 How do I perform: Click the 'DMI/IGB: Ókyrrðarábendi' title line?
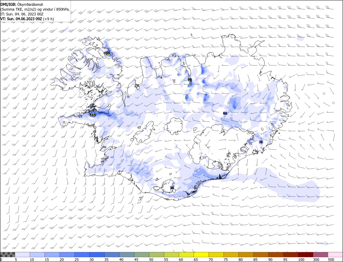tap(22, 4)
